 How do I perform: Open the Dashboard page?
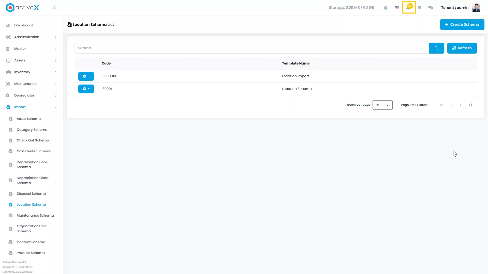point(32,25)
